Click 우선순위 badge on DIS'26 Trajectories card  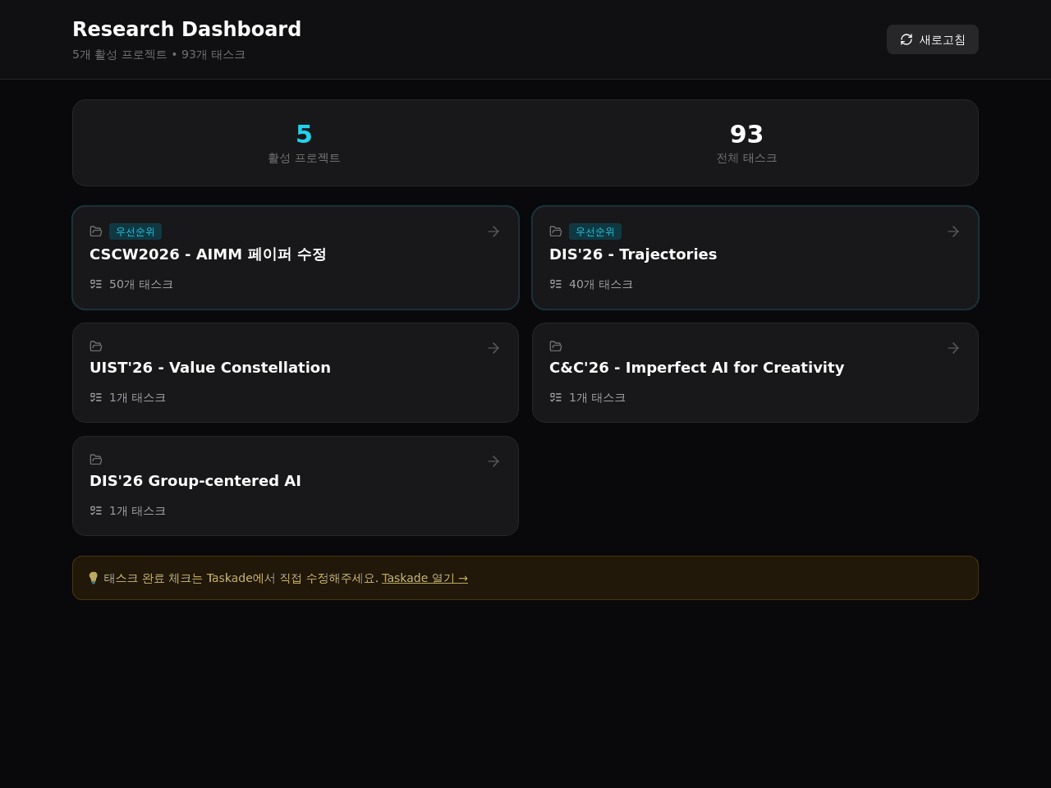click(595, 231)
